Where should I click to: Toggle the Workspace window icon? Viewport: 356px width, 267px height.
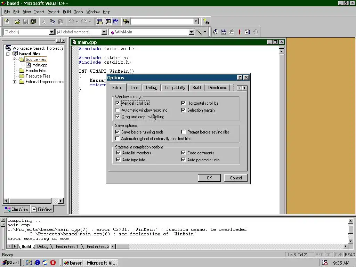point(99,22)
